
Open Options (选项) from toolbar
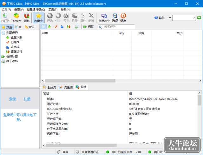pos(115,17)
